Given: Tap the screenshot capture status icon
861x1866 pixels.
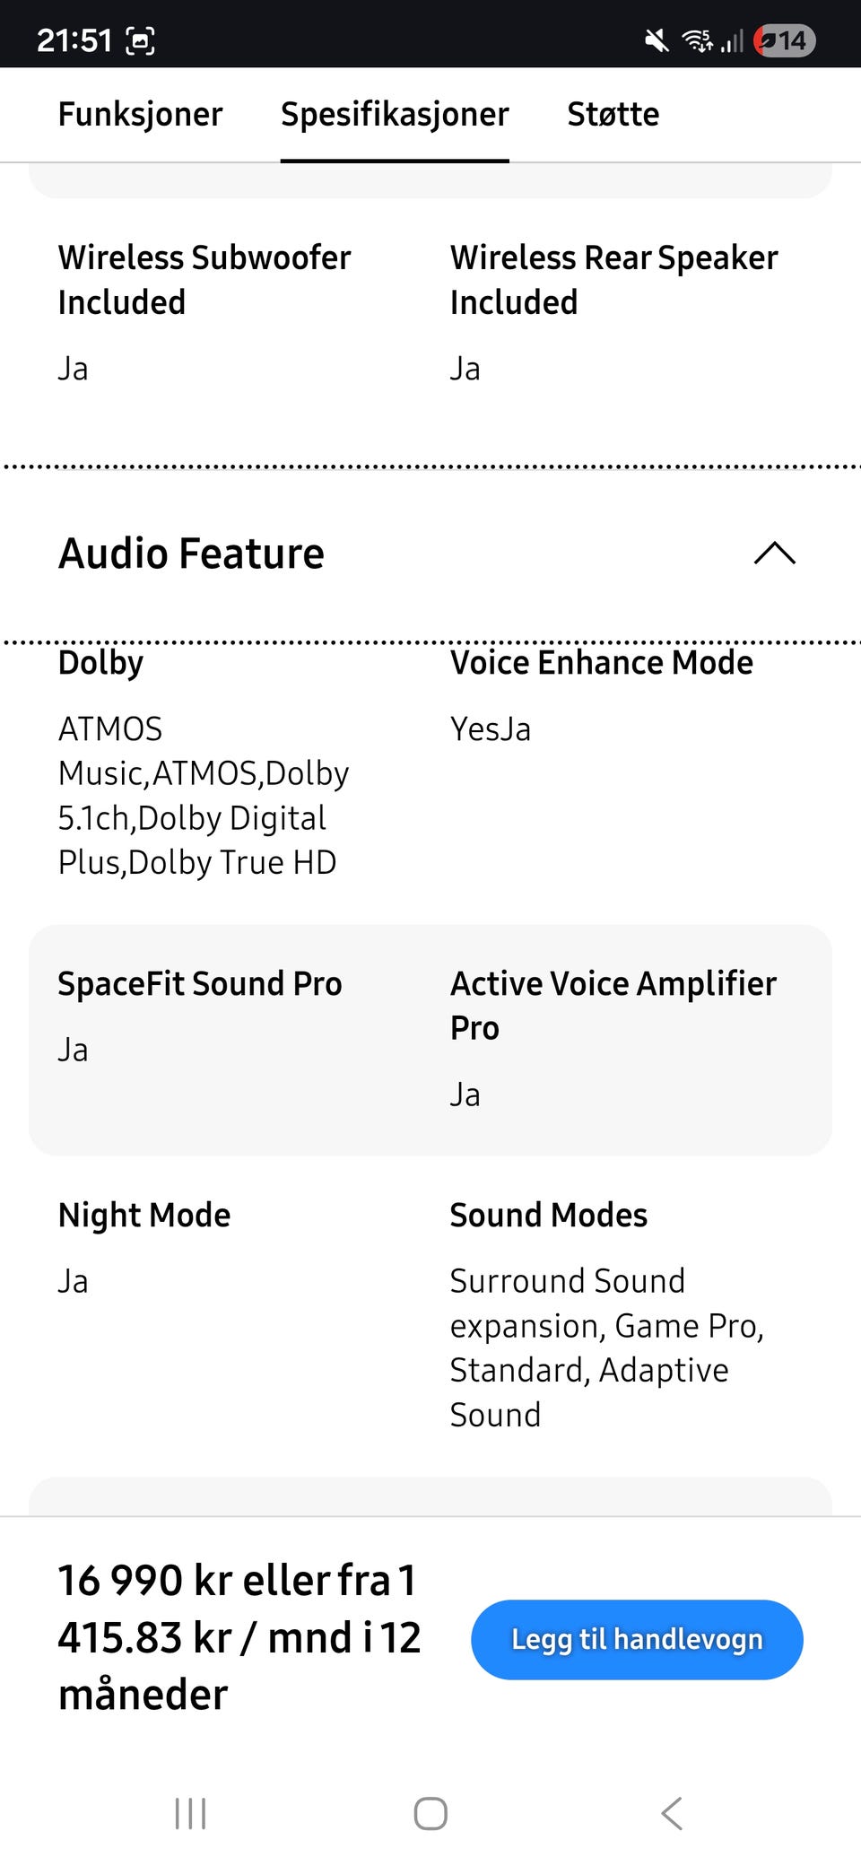Looking at the screenshot, I should [x=141, y=40].
